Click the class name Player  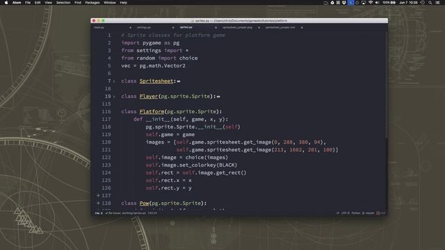[149, 97]
